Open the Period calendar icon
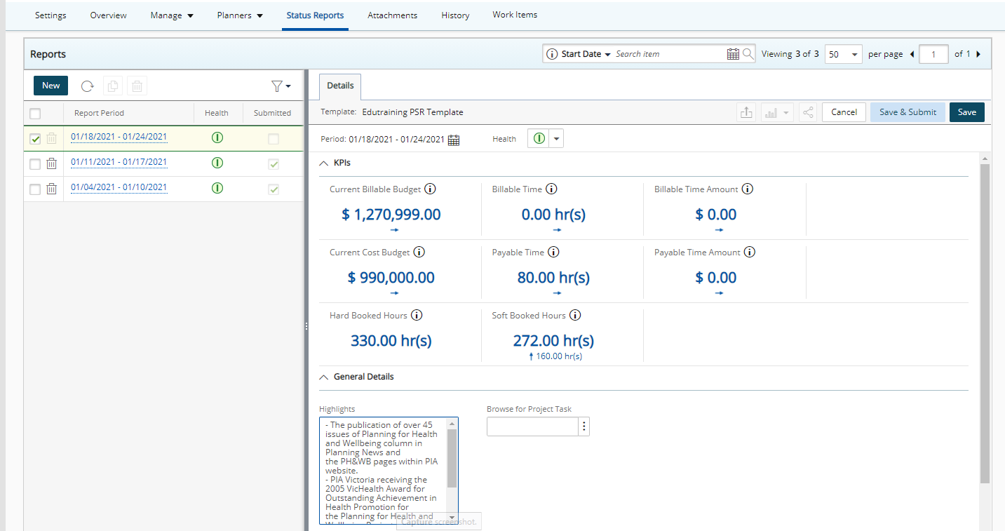Image resolution: width=1005 pixels, height=531 pixels. pyautogui.click(x=454, y=140)
